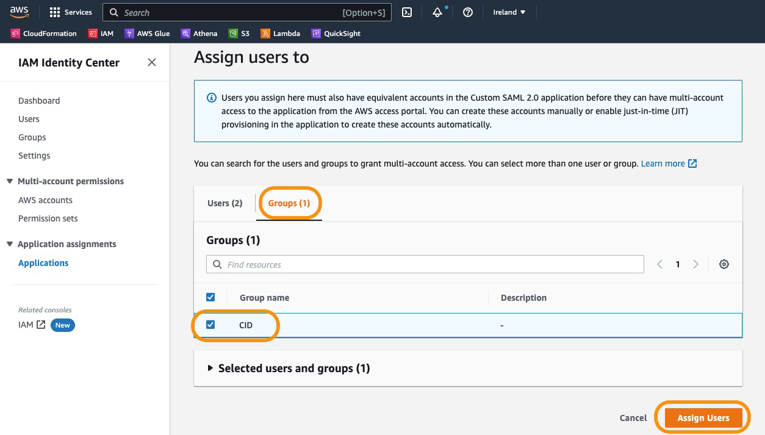The image size is (765, 435).
Task: Launch the CloudShell terminal icon
Action: click(407, 12)
